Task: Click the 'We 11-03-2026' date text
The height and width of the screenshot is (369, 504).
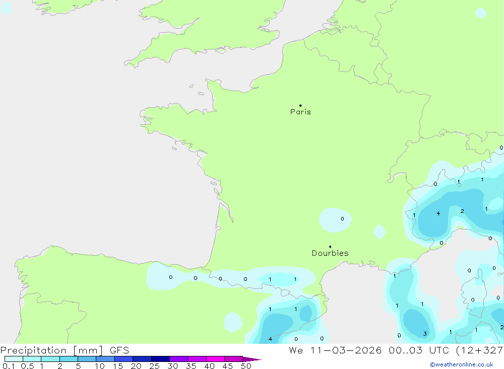Action: click(x=335, y=350)
